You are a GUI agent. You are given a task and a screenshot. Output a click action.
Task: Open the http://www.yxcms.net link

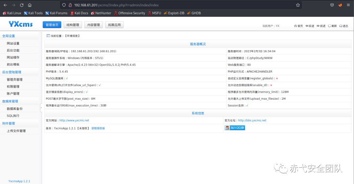[x=74, y=120]
